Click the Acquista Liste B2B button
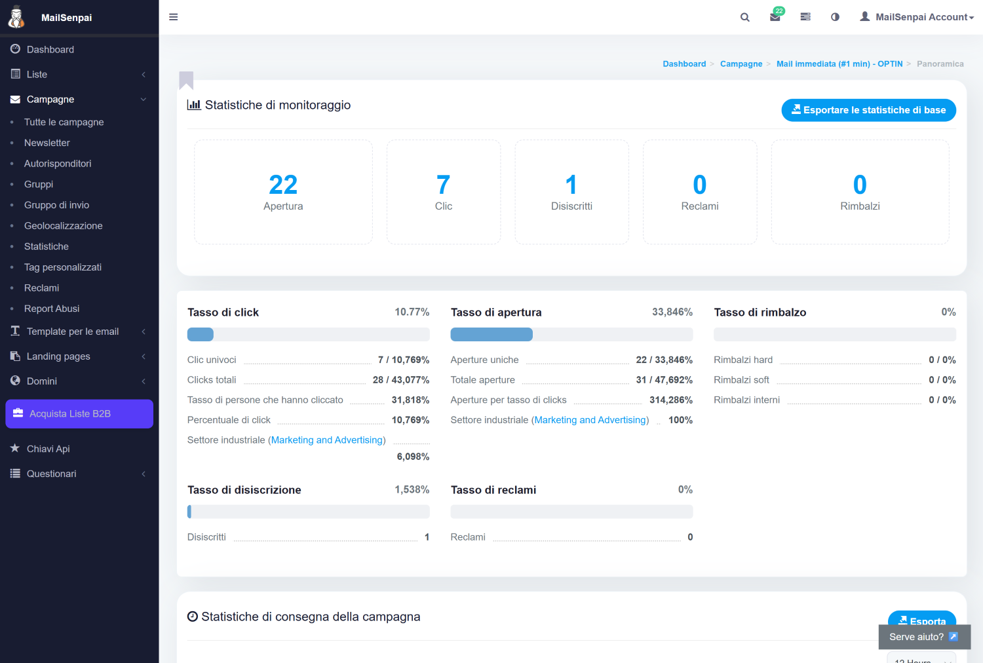 click(79, 414)
